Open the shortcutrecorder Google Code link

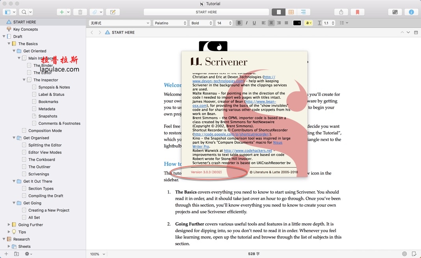(231, 134)
